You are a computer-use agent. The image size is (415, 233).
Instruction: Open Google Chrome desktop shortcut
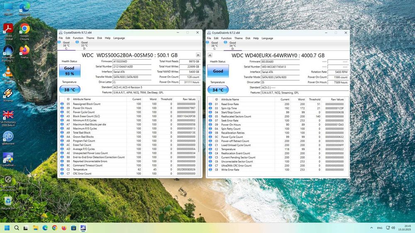24,32
